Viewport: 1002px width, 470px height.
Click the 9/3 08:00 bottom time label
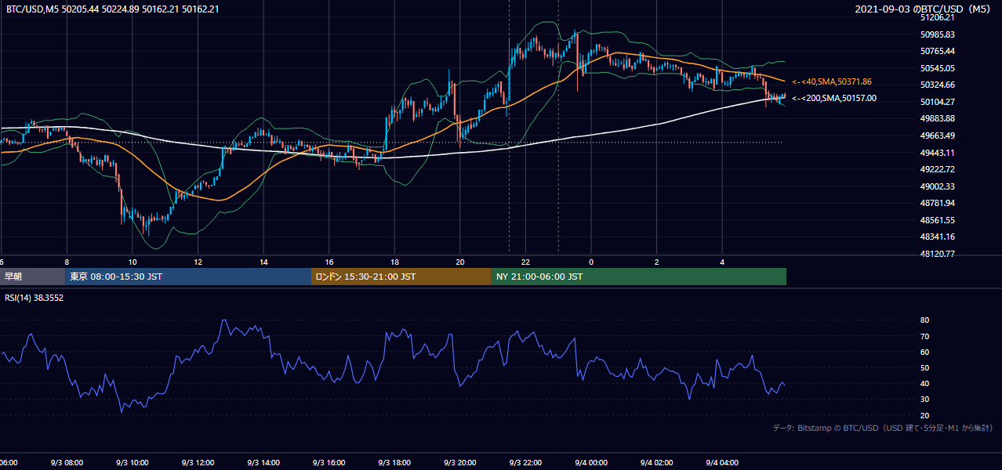(67, 464)
